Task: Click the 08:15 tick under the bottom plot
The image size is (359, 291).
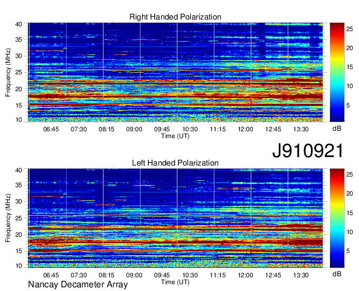Action: click(x=107, y=275)
